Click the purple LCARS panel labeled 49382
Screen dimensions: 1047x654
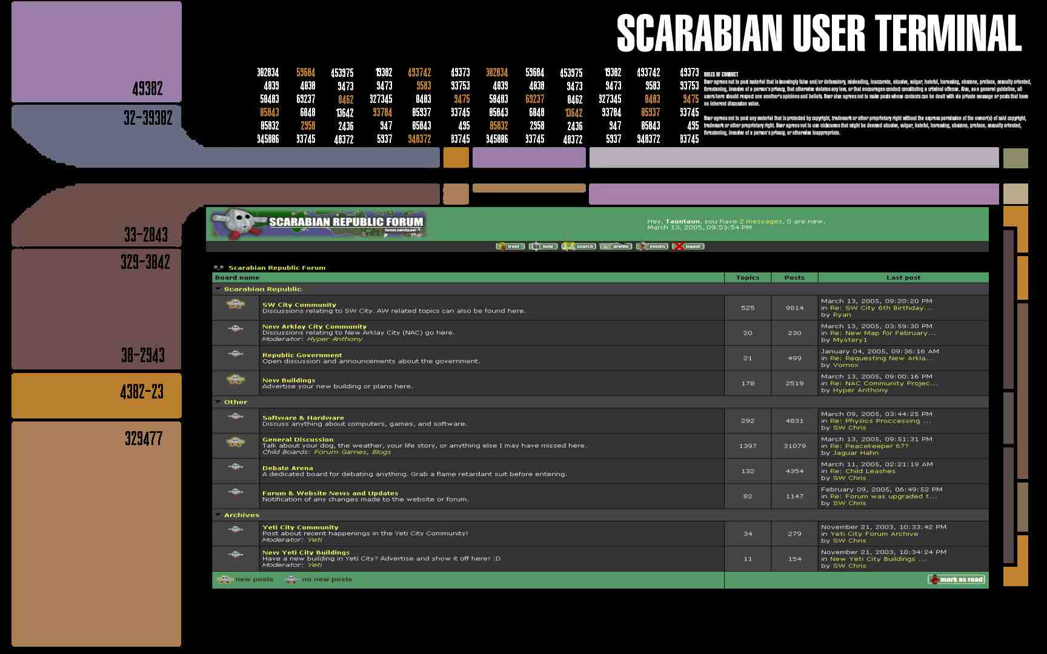tap(96, 52)
